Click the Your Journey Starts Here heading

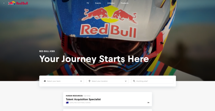coord(94,59)
